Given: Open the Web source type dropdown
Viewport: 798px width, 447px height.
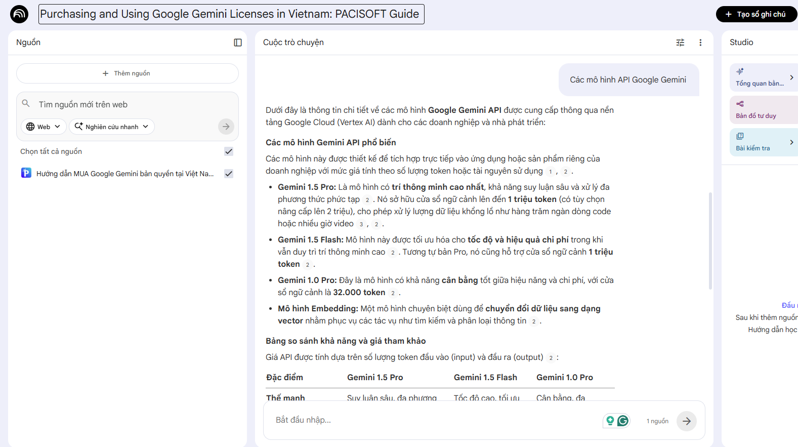Looking at the screenshot, I should 44,127.
